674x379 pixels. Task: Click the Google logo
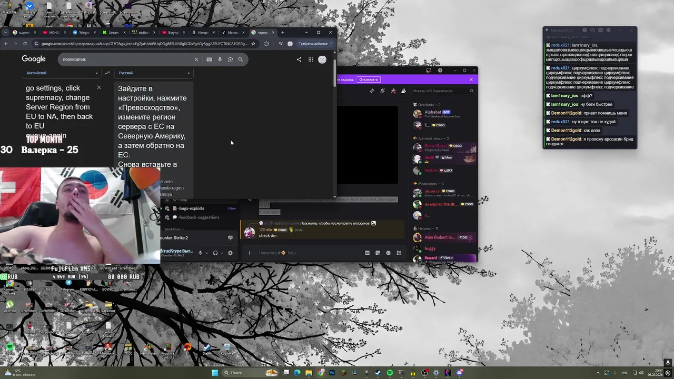coord(34,59)
